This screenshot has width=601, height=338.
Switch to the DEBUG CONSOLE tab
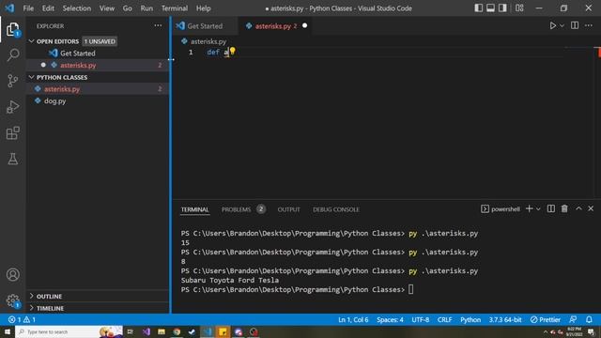[336, 209]
